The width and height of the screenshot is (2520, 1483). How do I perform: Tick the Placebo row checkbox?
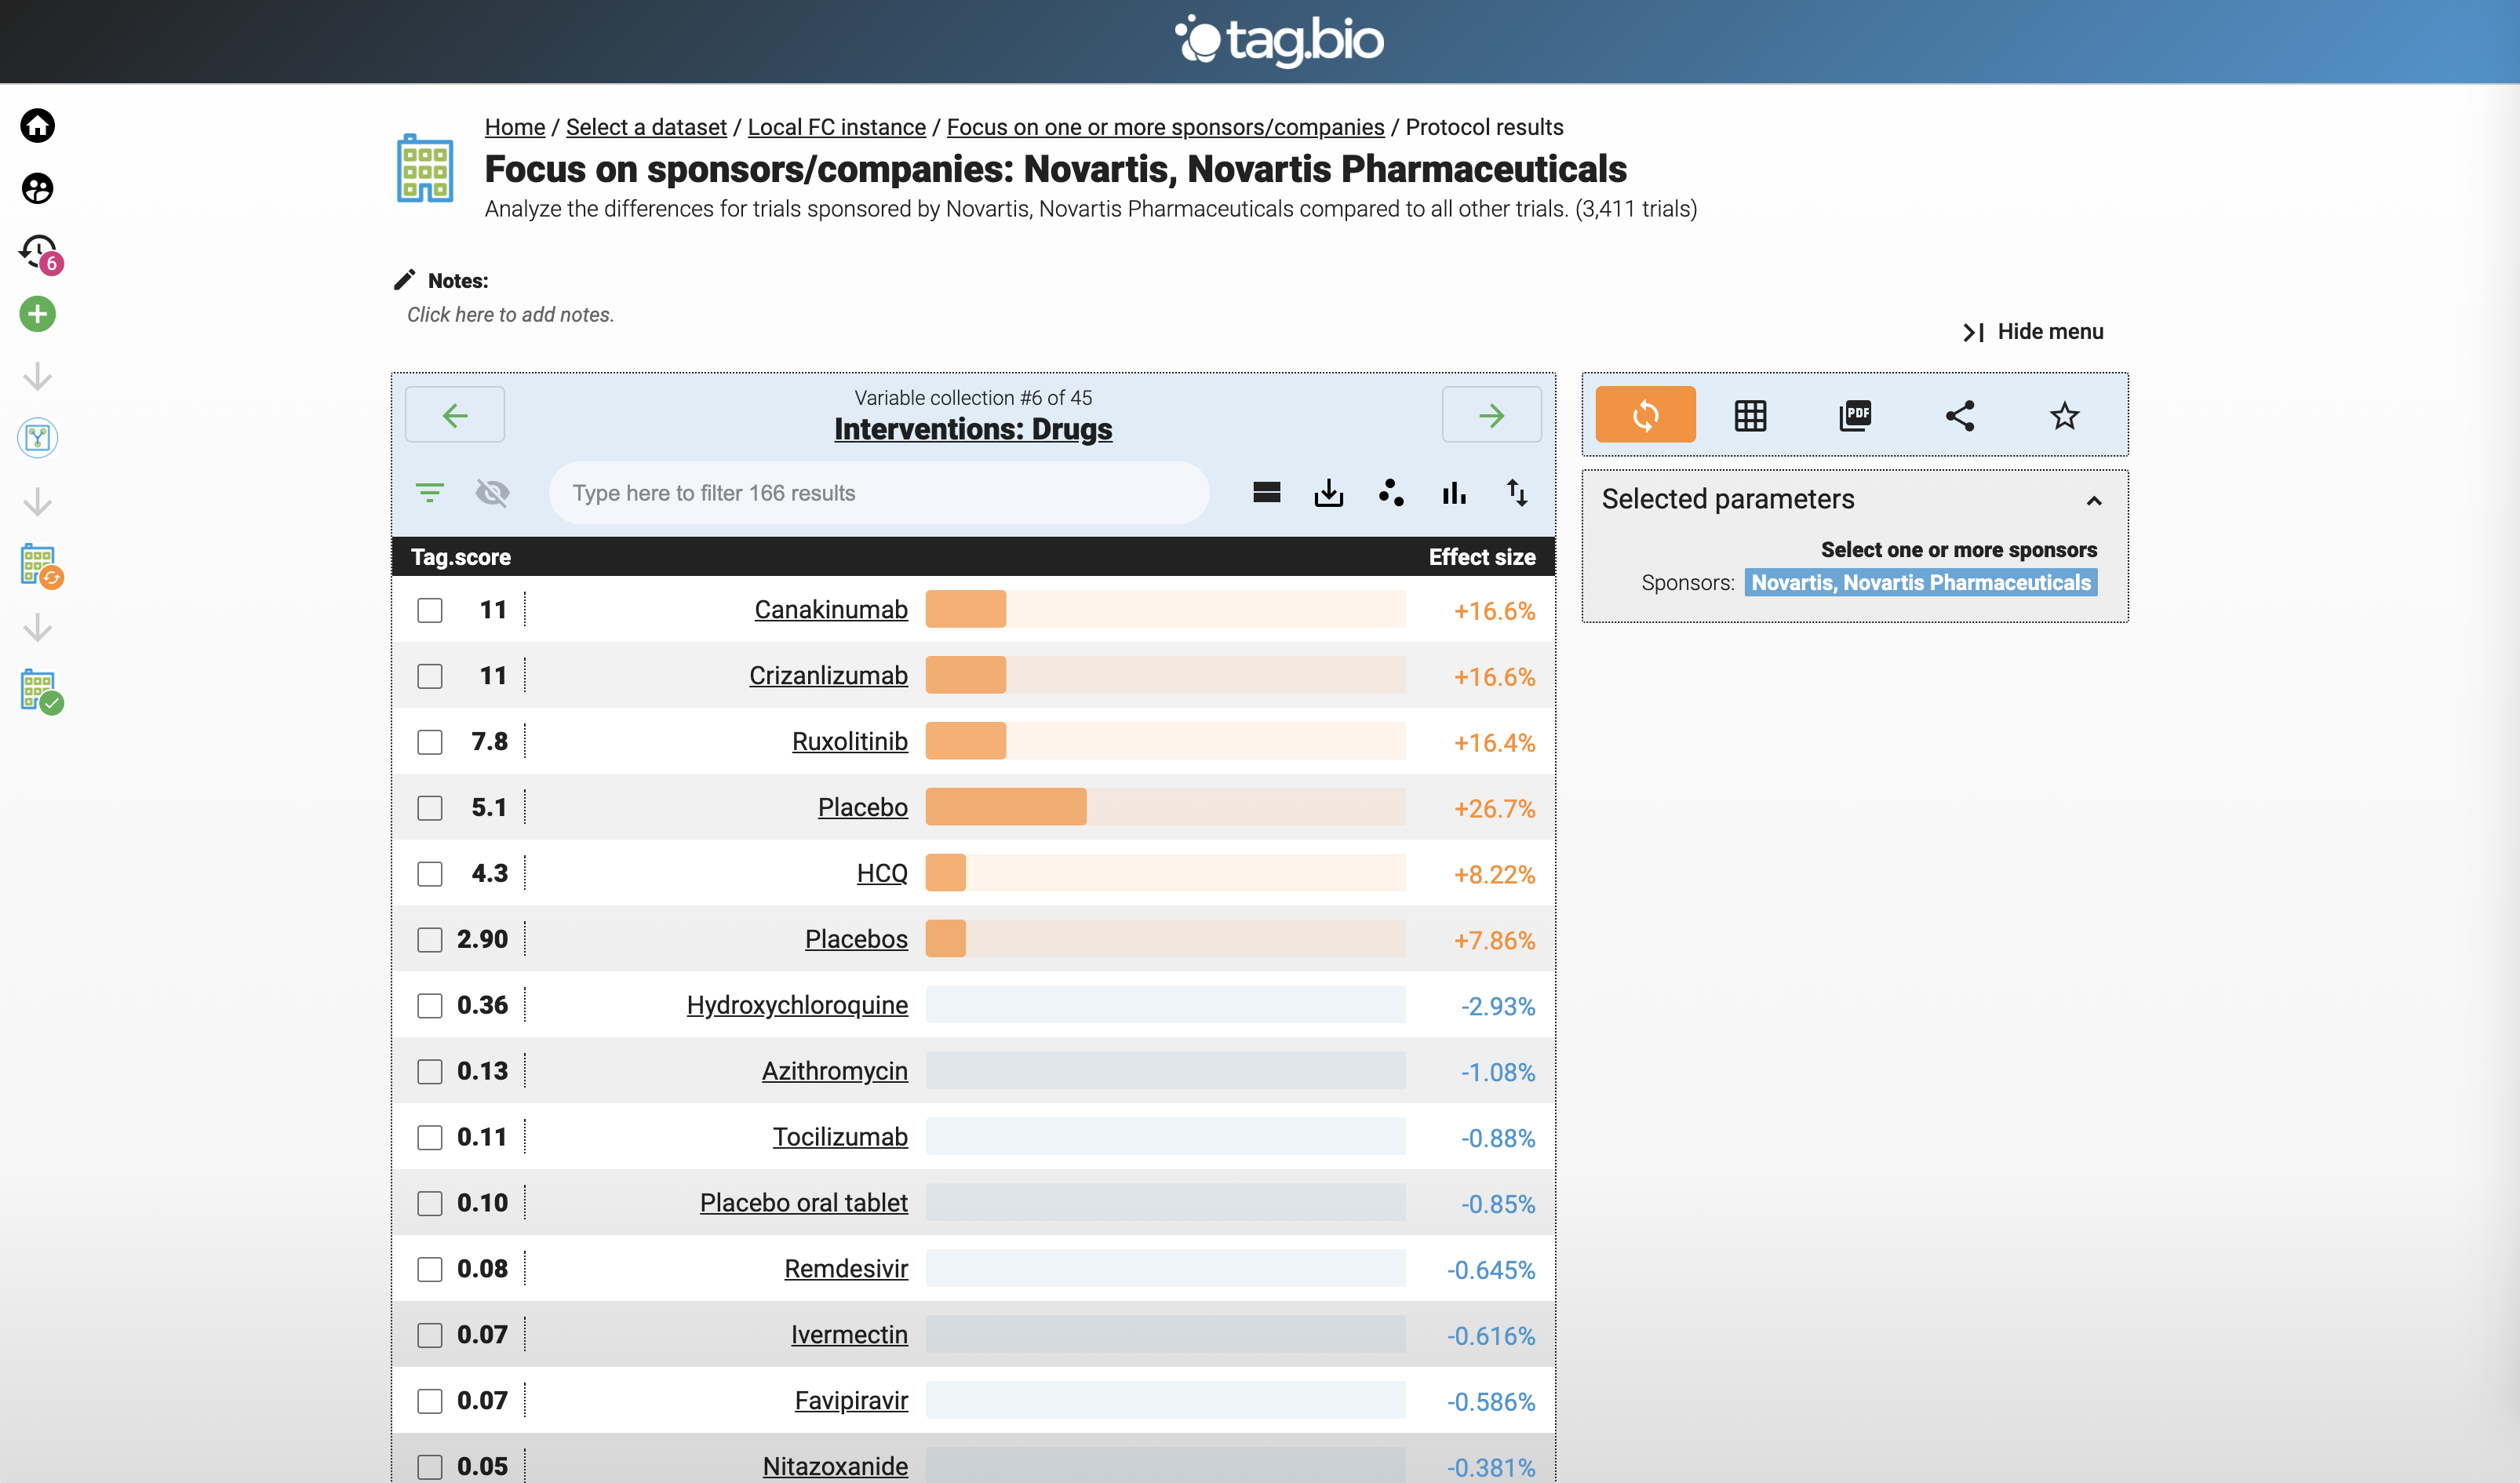point(430,808)
